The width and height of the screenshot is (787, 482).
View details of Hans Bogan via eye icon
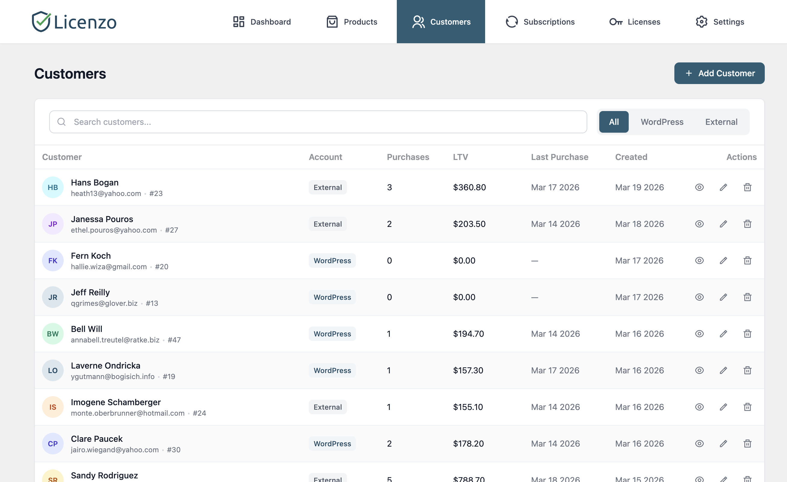click(699, 187)
